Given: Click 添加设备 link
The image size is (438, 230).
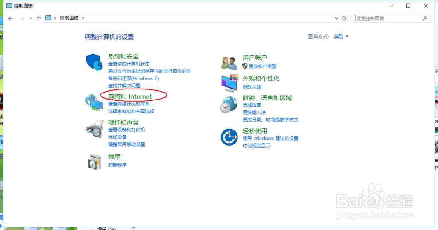Looking at the screenshot, I should [x=117, y=137].
